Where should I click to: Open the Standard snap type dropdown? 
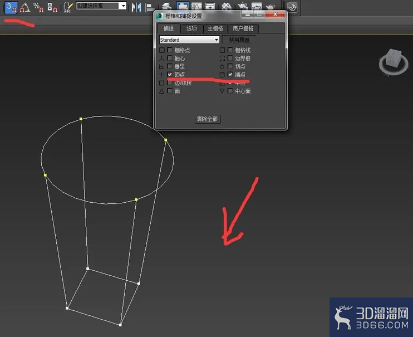189,40
